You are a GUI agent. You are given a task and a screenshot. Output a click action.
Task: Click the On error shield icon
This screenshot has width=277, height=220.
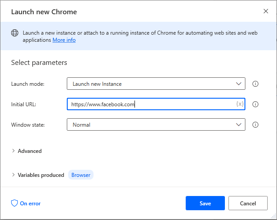(x=14, y=204)
